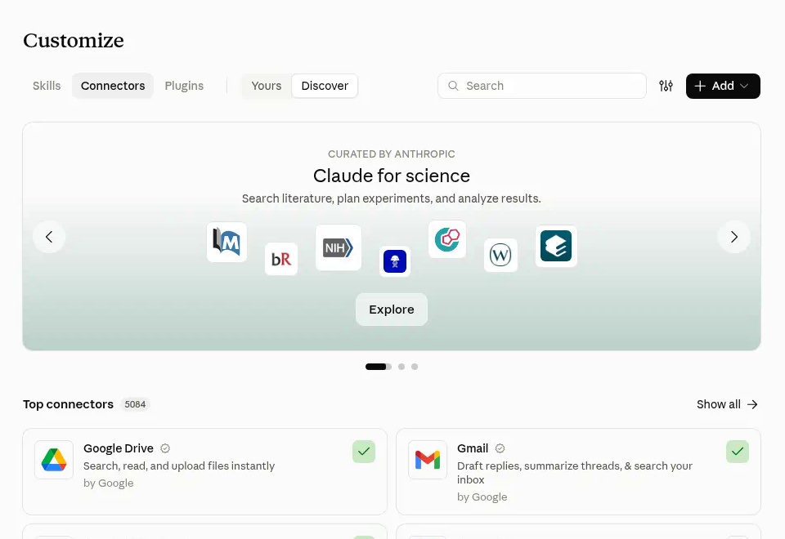This screenshot has height=539, width=785.
Task: Select the circled W connector icon
Action: click(500, 255)
